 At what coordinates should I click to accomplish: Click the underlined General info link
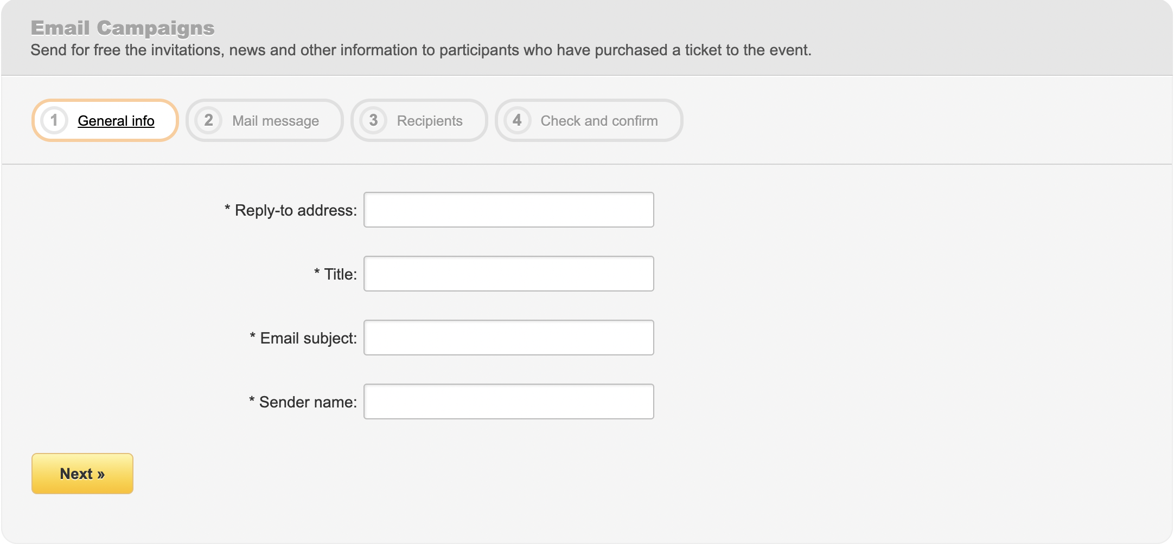pyautogui.click(x=116, y=120)
